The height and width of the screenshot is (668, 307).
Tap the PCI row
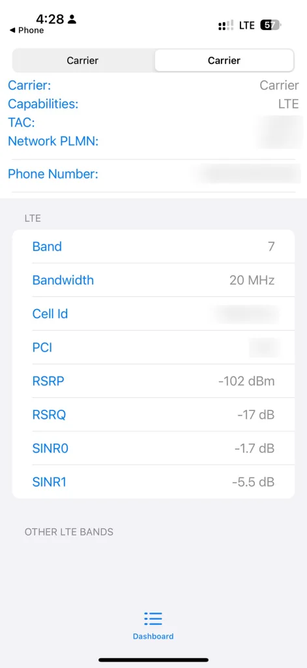click(x=153, y=347)
